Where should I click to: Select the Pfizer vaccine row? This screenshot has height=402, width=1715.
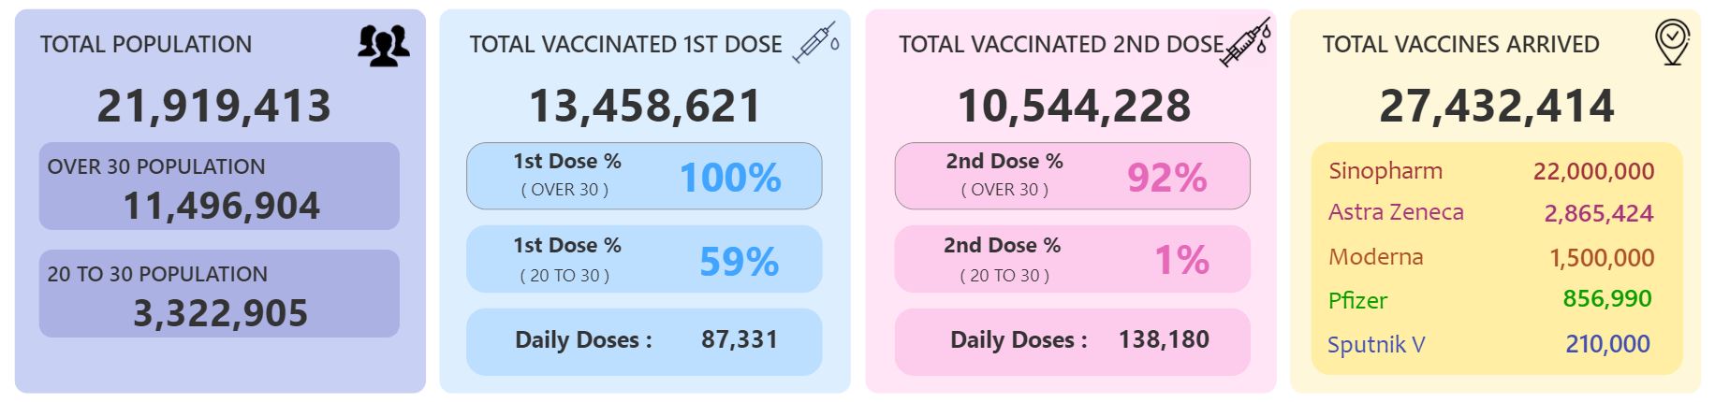pos(1491,300)
